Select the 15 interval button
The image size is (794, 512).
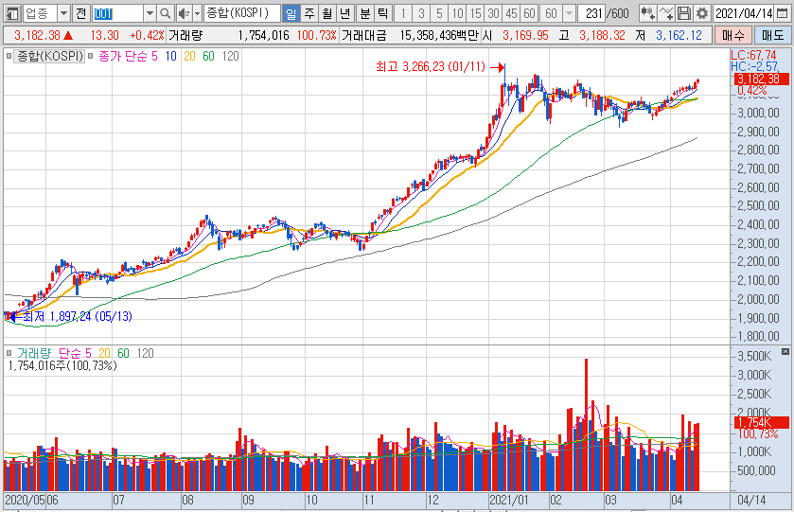pyautogui.click(x=475, y=13)
